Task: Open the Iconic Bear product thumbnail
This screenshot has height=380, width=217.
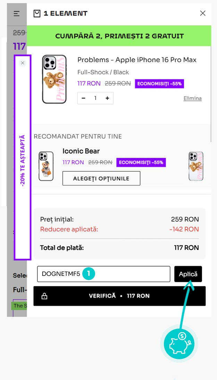Action: (x=46, y=166)
